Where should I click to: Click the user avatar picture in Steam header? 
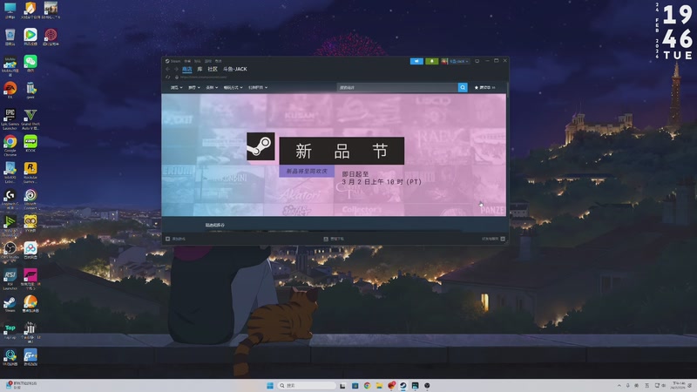[x=444, y=61]
